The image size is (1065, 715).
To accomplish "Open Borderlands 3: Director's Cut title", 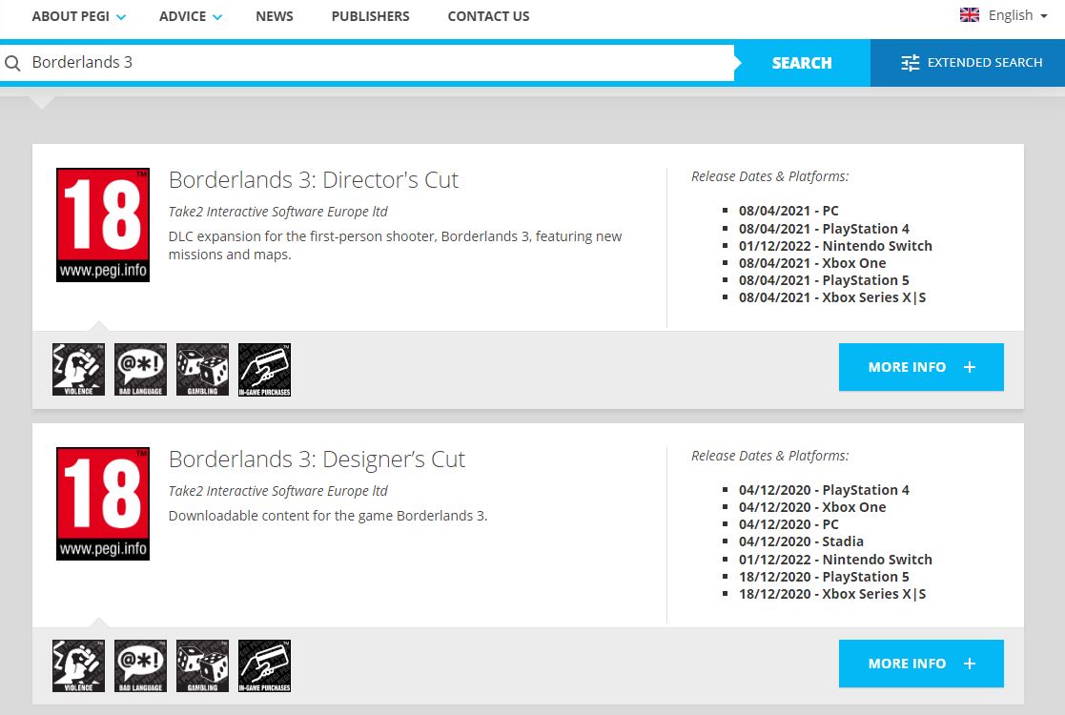I will tap(314, 180).
